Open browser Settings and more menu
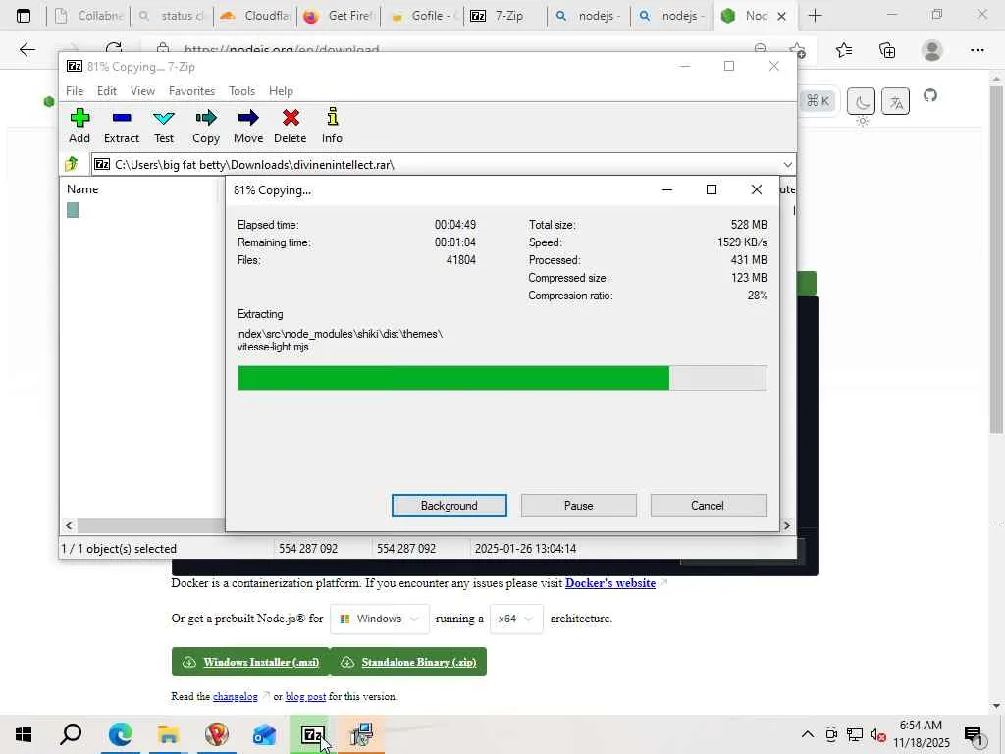 click(977, 50)
